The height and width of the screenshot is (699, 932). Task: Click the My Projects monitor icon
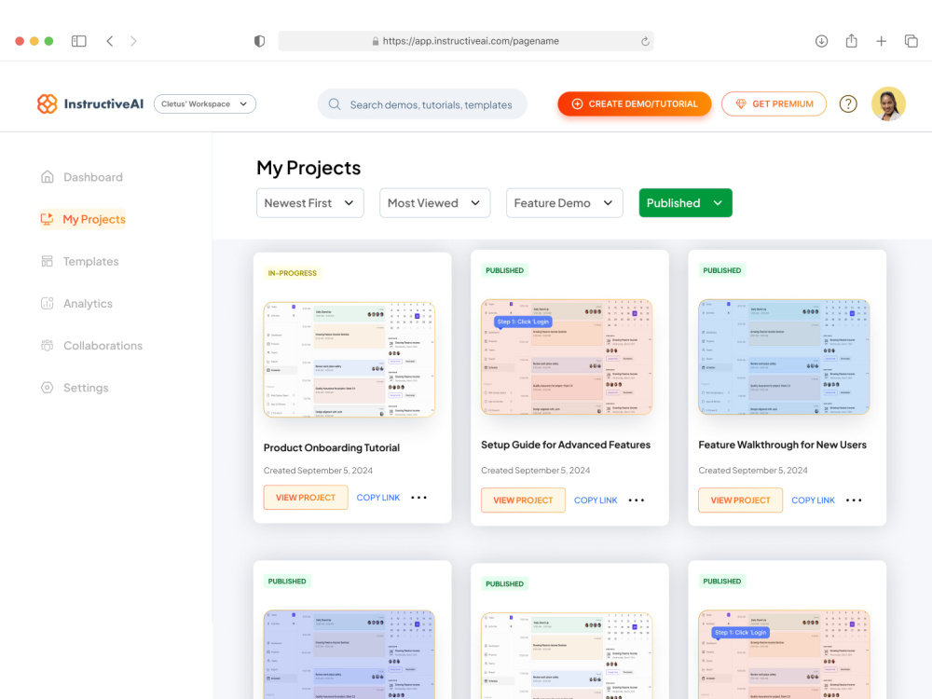47,219
